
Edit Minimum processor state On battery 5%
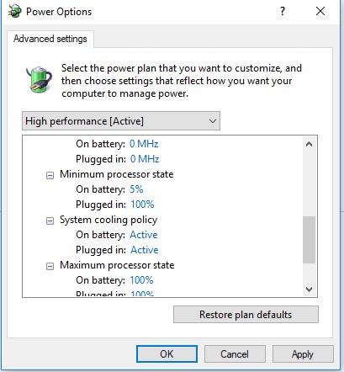point(136,189)
